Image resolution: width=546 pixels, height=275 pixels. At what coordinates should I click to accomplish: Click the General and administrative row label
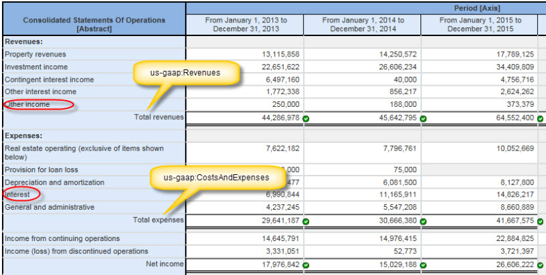[49, 207]
